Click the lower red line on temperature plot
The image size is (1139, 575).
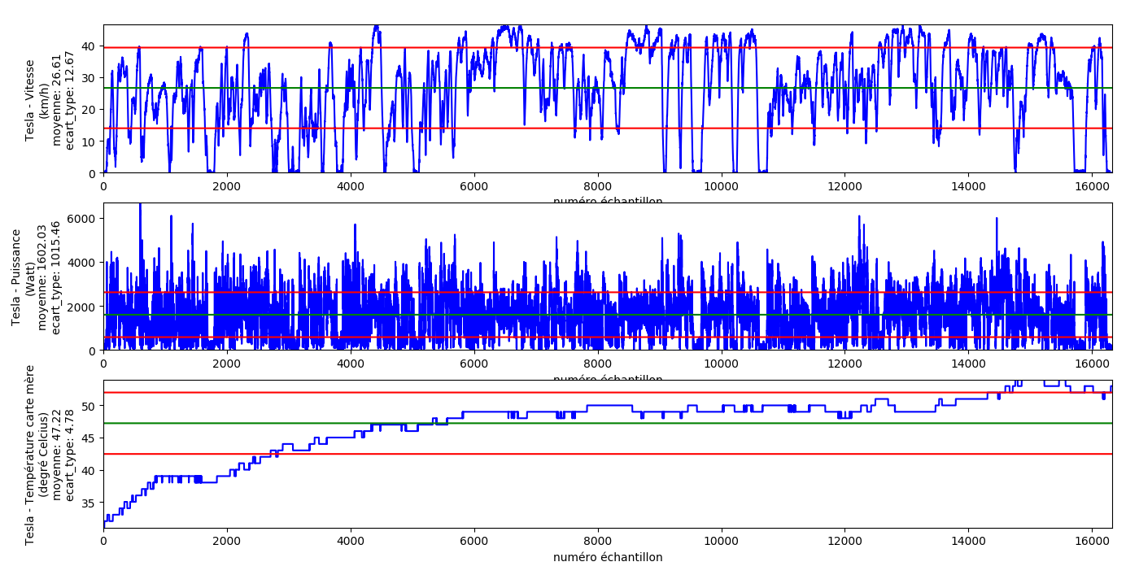pyautogui.click(x=608, y=454)
